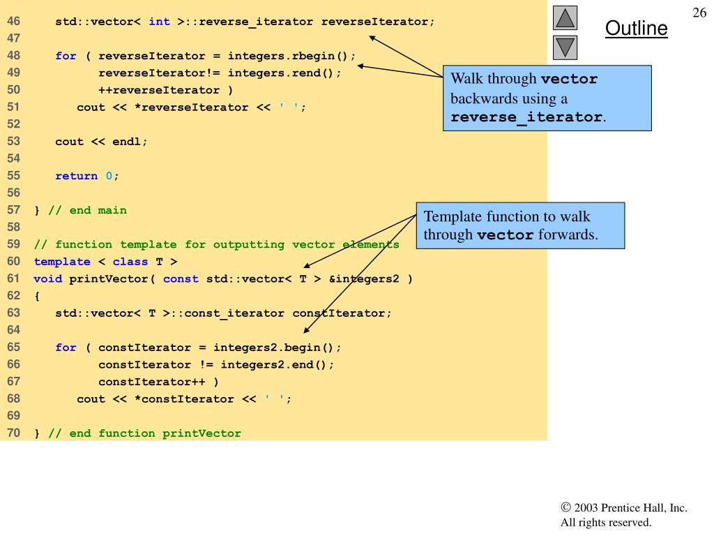Image resolution: width=714 pixels, height=536 pixels.
Task: Click the up arrow navigation button
Action: pyautogui.click(x=565, y=17)
